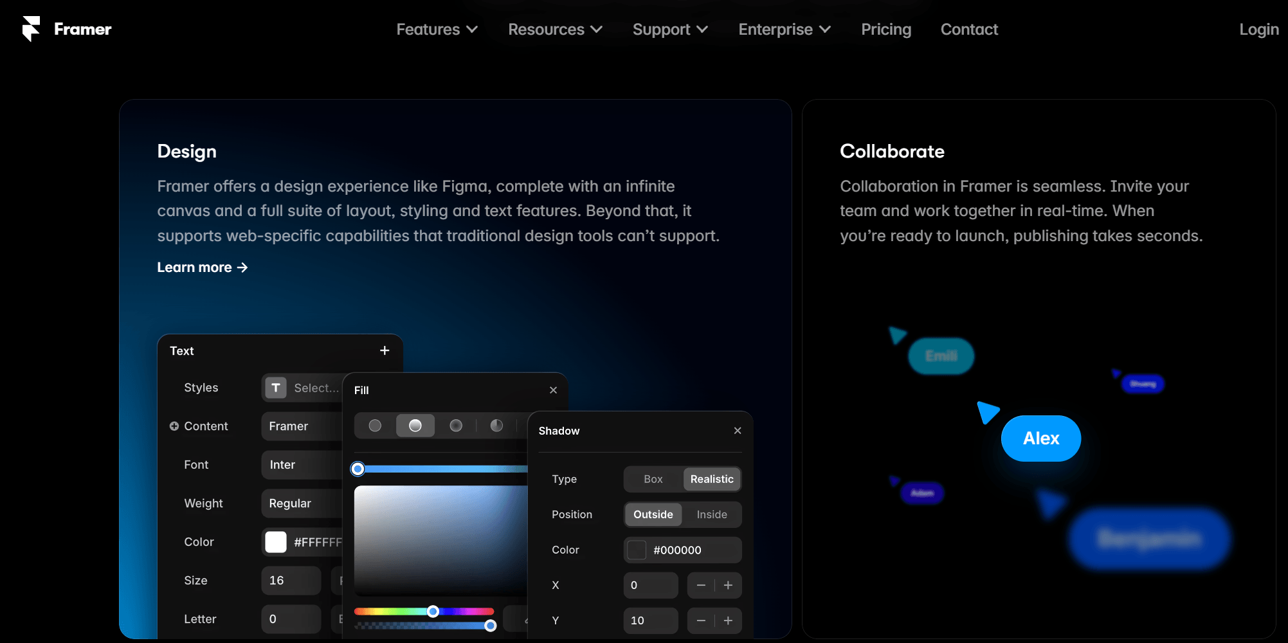This screenshot has width=1288, height=643.
Task: Increase the shadow Y value
Action: click(x=728, y=620)
